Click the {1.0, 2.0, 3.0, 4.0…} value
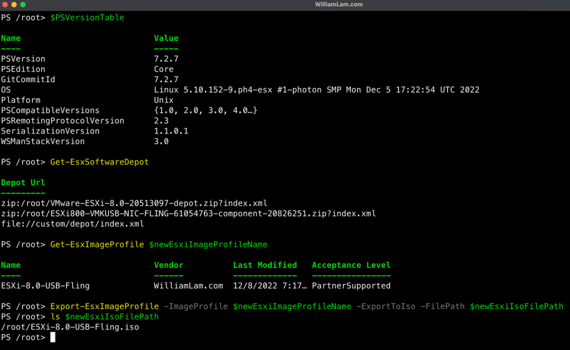 206,111
